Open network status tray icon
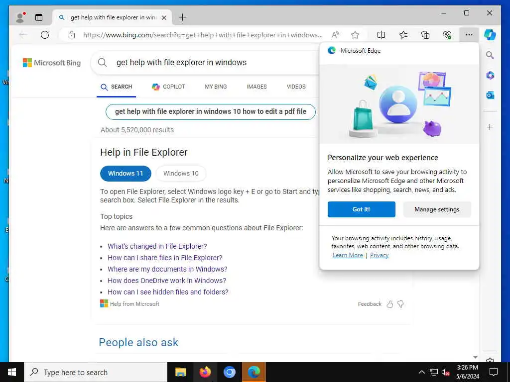The height and width of the screenshot is (382, 510). pyautogui.click(x=434, y=372)
